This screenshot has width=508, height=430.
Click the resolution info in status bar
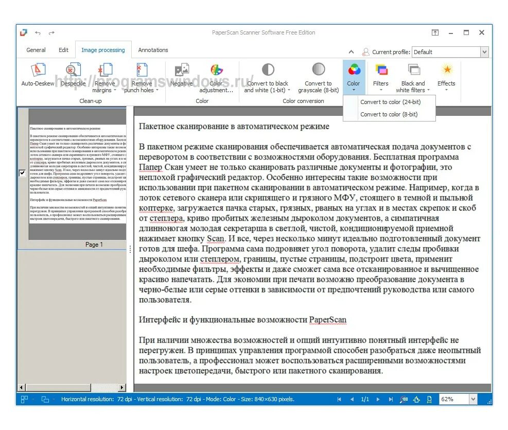(x=178, y=399)
